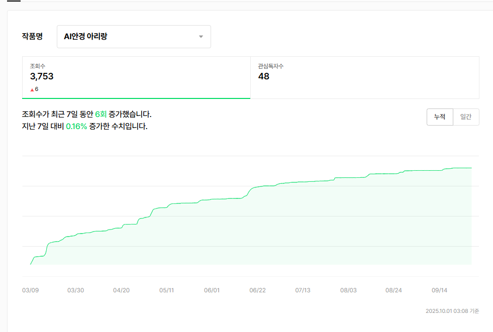This screenshot has height=332, width=493.
Task: Pick the 08/24 date marker
Action: coord(393,290)
